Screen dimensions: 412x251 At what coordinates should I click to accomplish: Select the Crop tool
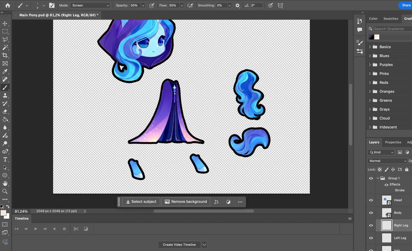(x=5, y=56)
